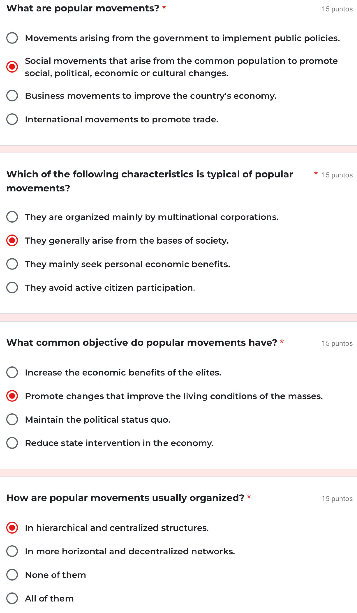Select "Movements arising from the government" option
This screenshot has height=613, width=357.
(12, 38)
